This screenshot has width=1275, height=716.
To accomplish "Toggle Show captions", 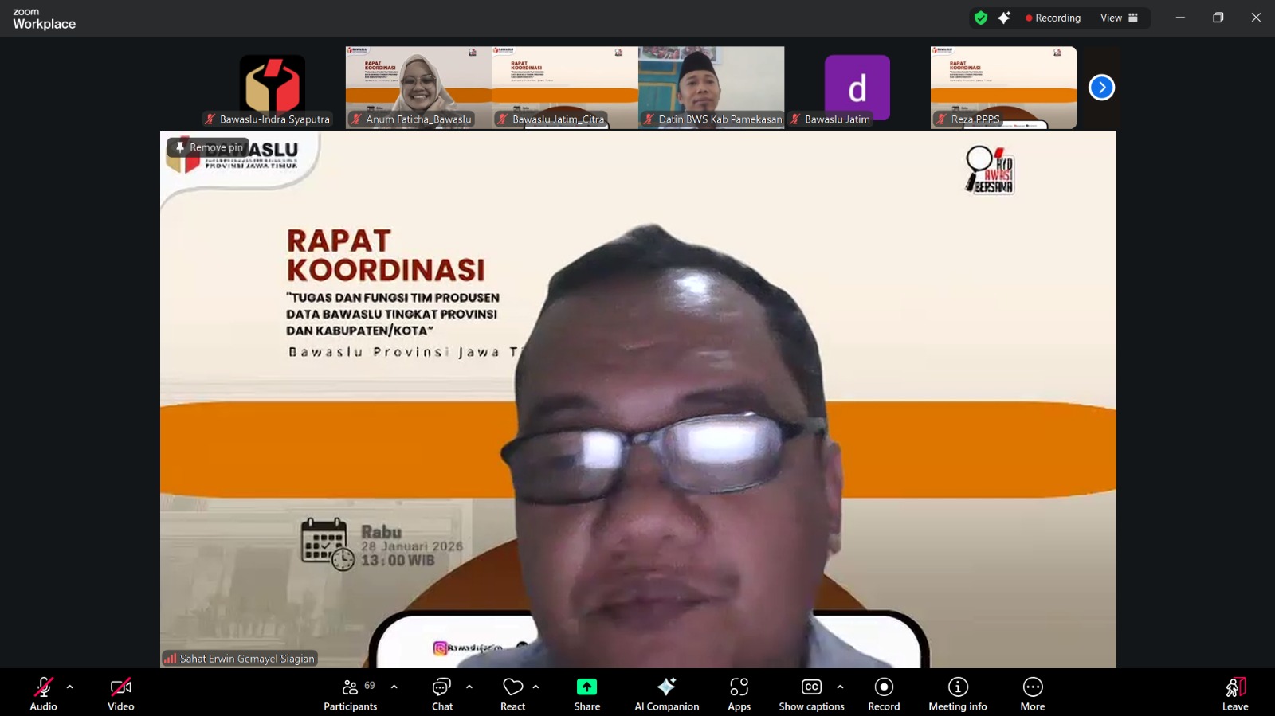I will [x=811, y=693].
